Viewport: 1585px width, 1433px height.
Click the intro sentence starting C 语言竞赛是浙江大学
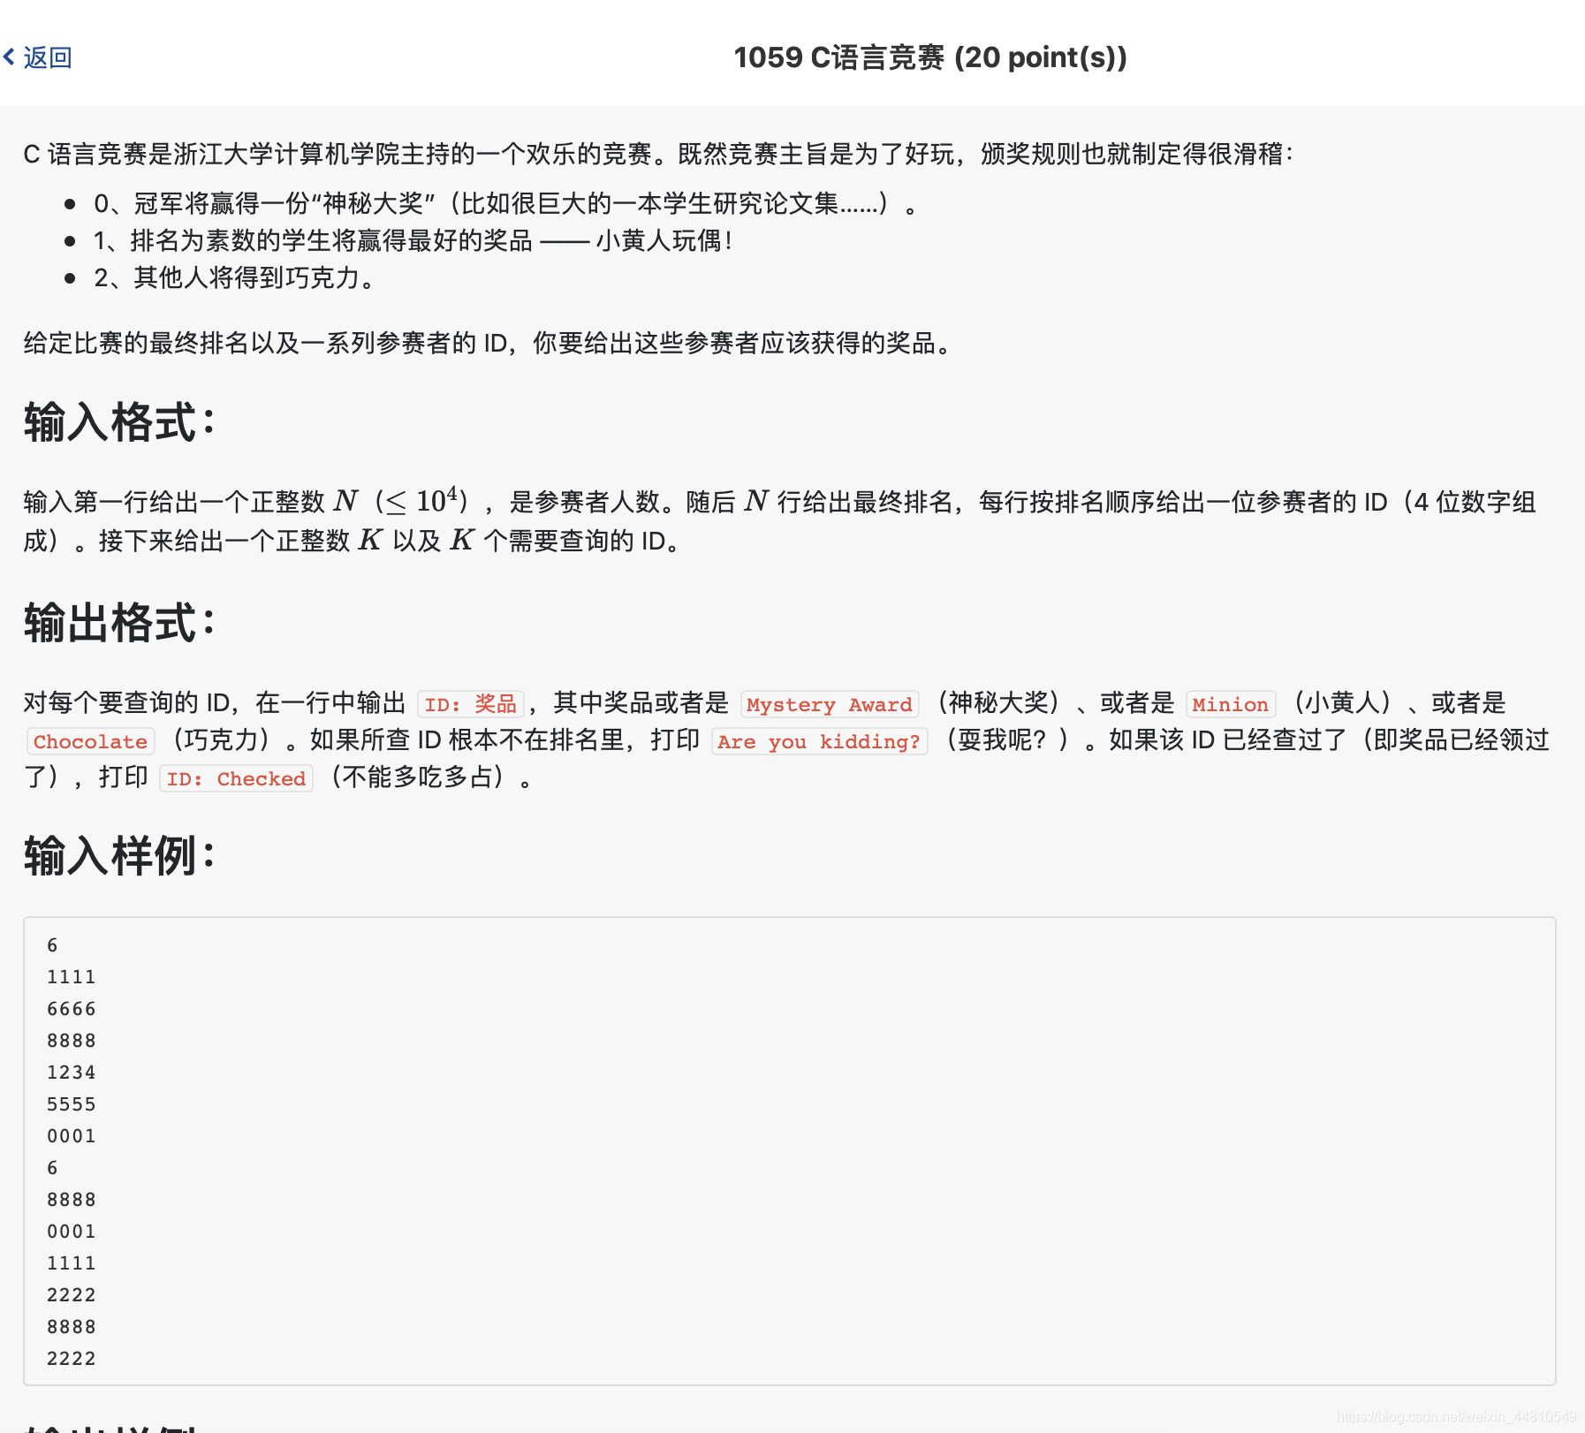coord(659,155)
